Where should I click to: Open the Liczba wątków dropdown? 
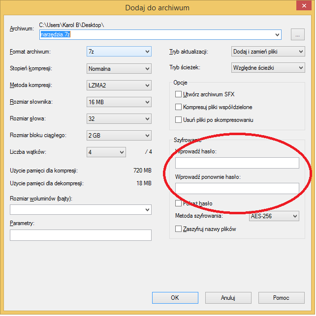click(x=106, y=152)
